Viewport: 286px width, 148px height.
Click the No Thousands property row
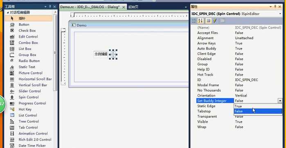click(x=239, y=90)
